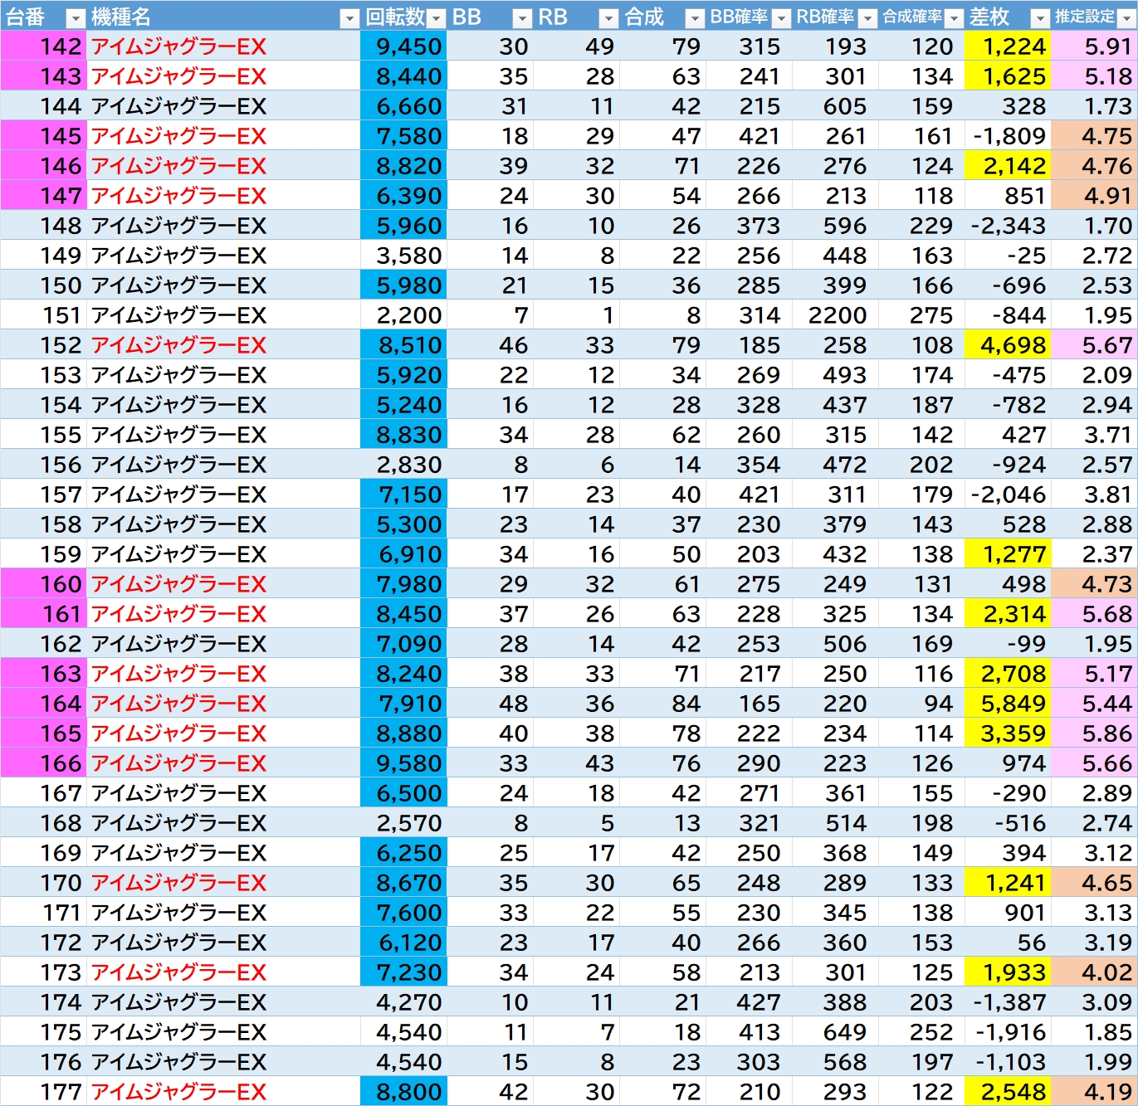Open the 回転数 column filter dropdown
This screenshot has width=1138, height=1106.
437,17
